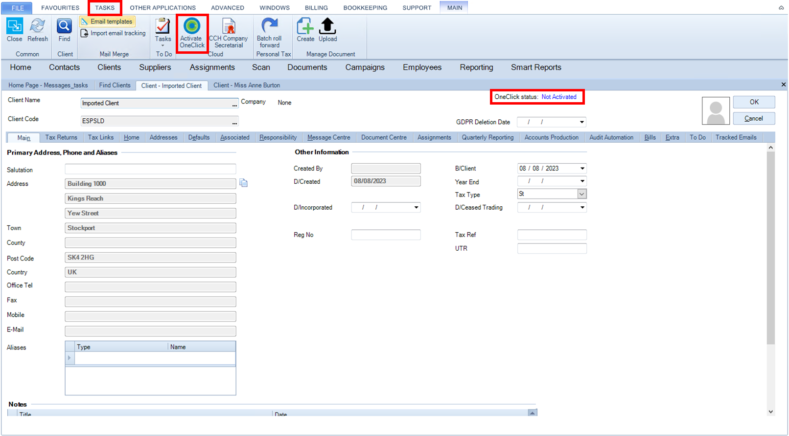Viewport: 789px width, 436px height.
Task: Click the copy address icon beside Building 1000
Action: (x=243, y=183)
